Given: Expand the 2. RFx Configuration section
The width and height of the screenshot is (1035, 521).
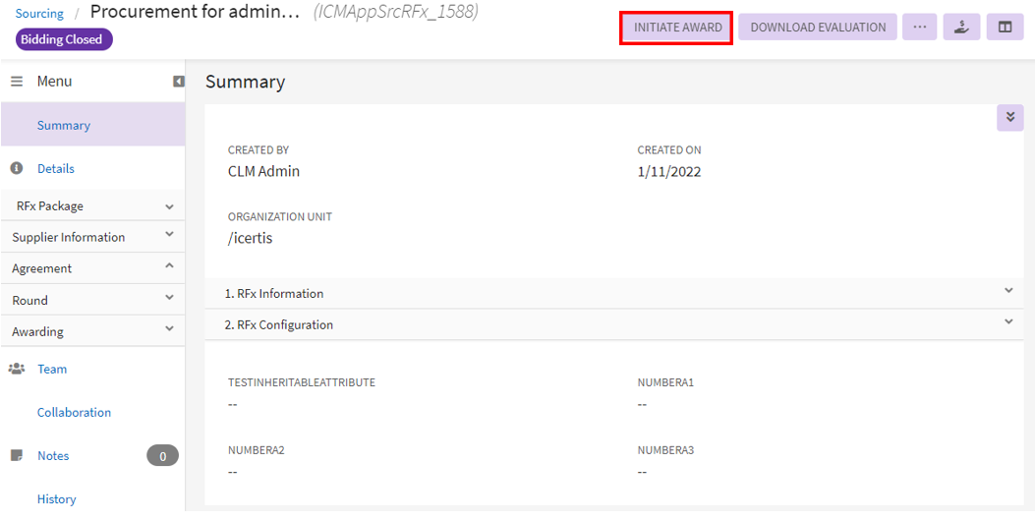Looking at the screenshot, I should tap(1007, 322).
